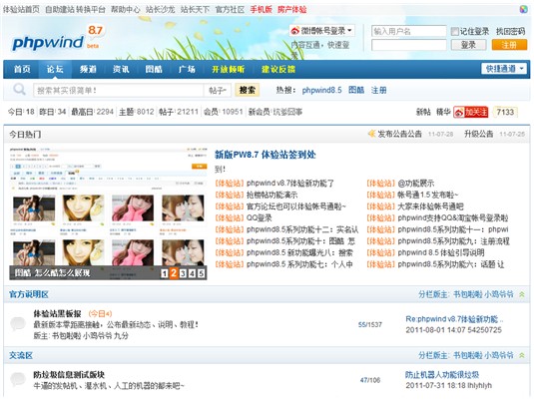534x401 pixels.
Task: Click the 搜索 search button
Action: 248,90
